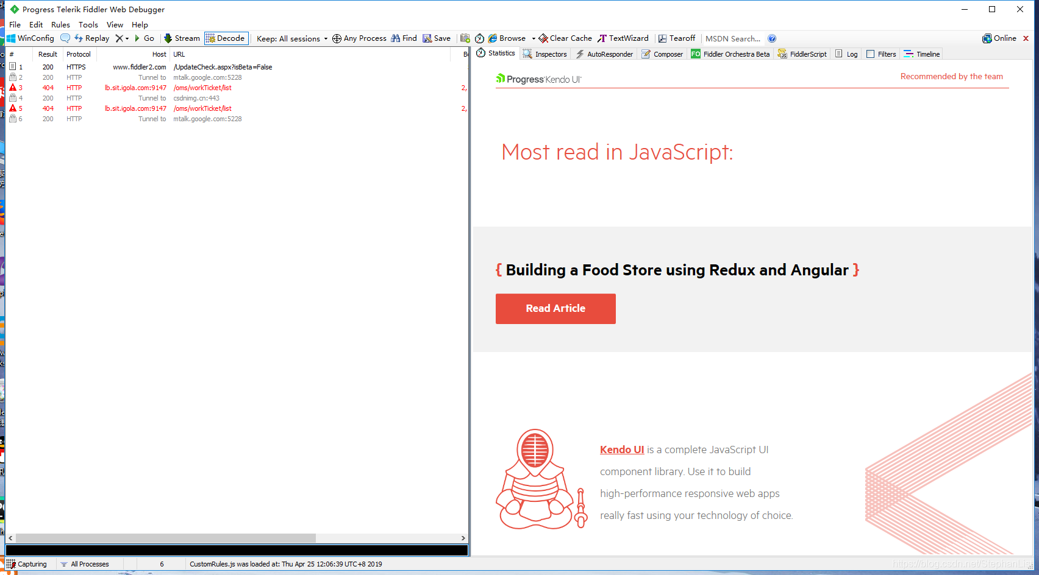The image size is (1039, 575).
Task: Launch Browse in Internet Explorer
Action: [507, 38]
